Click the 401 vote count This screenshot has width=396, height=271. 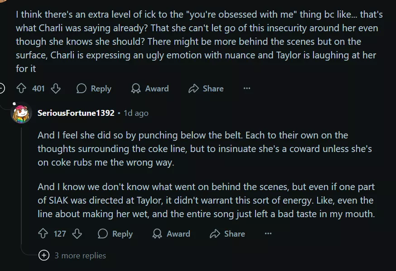(39, 89)
